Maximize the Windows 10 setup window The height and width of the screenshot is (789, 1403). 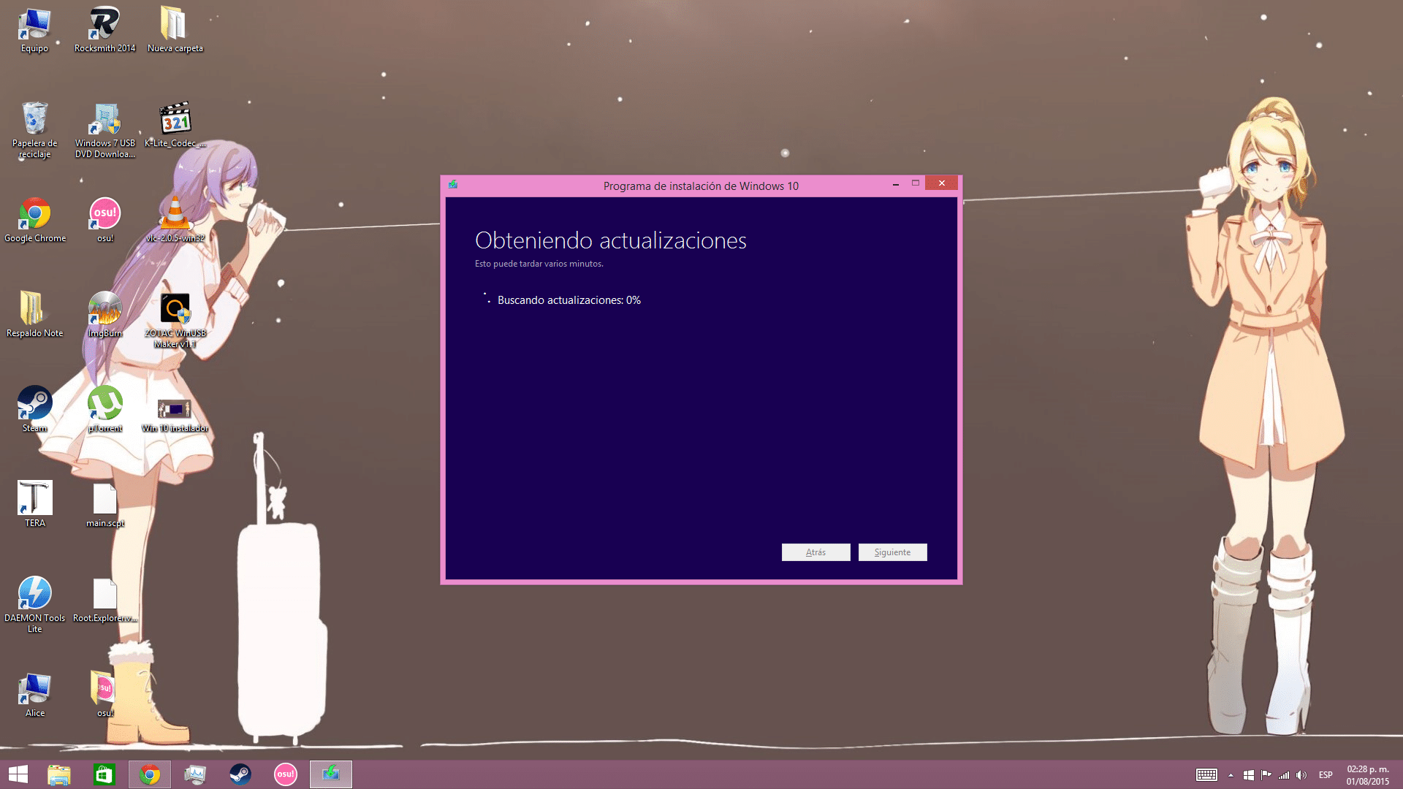(x=915, y=183)
